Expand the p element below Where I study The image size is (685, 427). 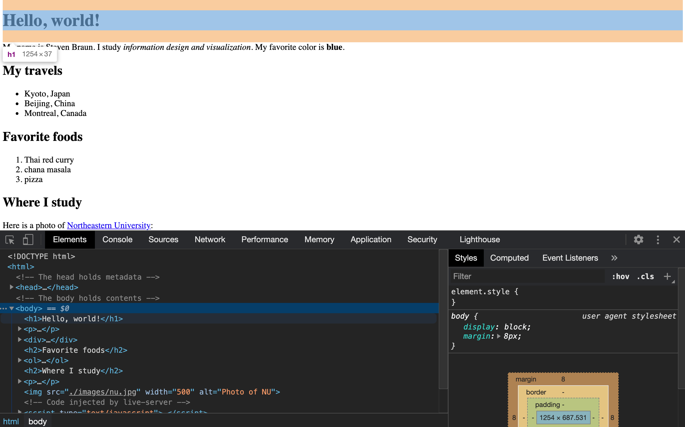tap(20, 381)
